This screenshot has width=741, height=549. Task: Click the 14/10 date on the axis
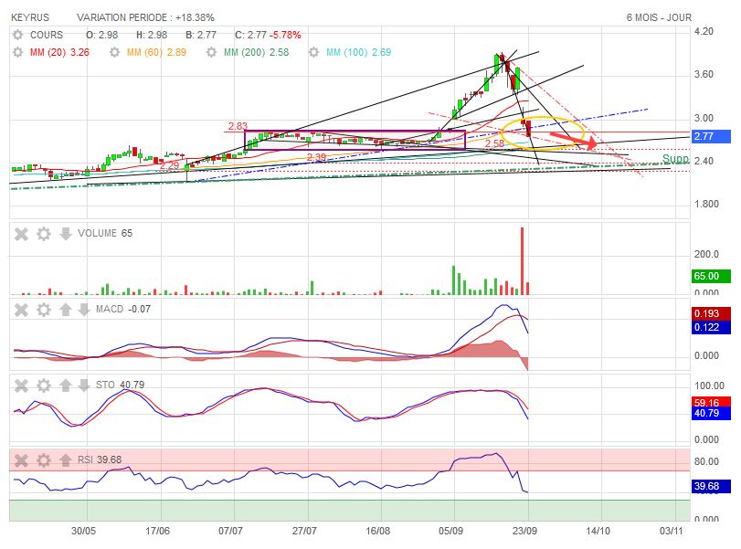click(x=598, y=531)
